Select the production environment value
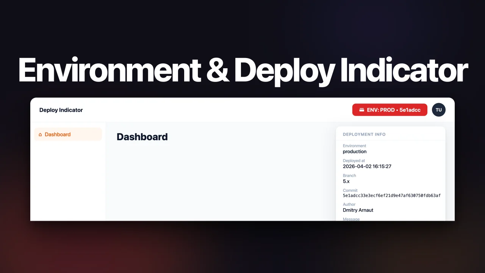 click(355, 151)
